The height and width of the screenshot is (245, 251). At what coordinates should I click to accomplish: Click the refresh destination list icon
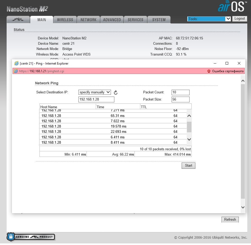point(116,92)
